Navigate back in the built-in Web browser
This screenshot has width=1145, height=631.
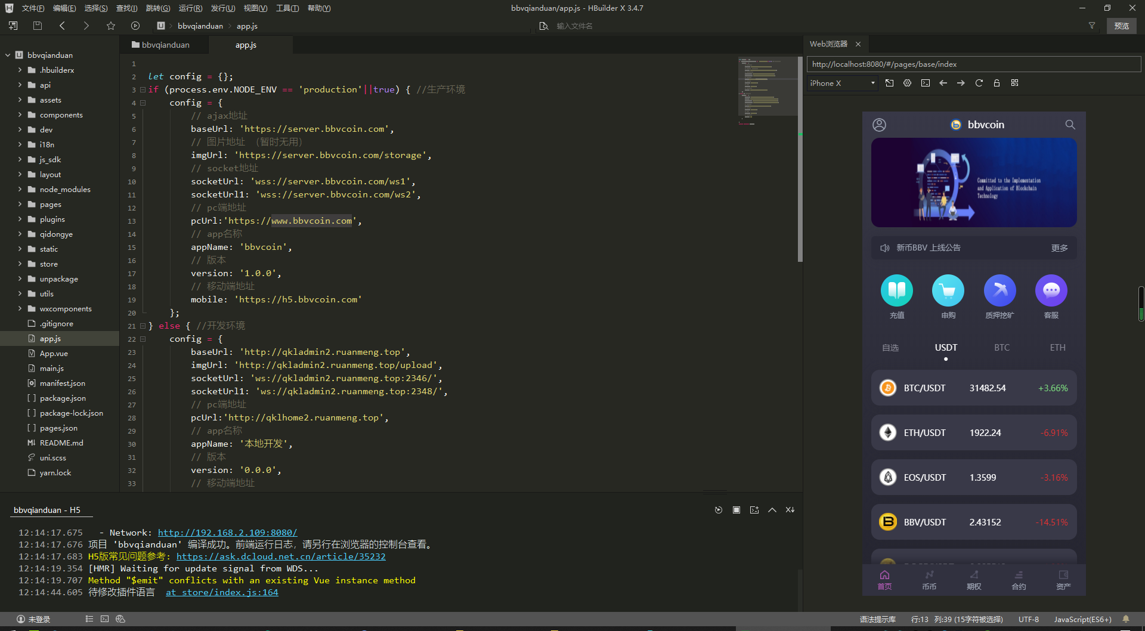pos(943,83)
